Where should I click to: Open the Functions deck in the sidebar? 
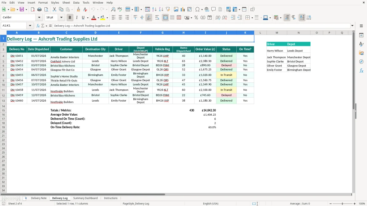(x=361, y=70)
